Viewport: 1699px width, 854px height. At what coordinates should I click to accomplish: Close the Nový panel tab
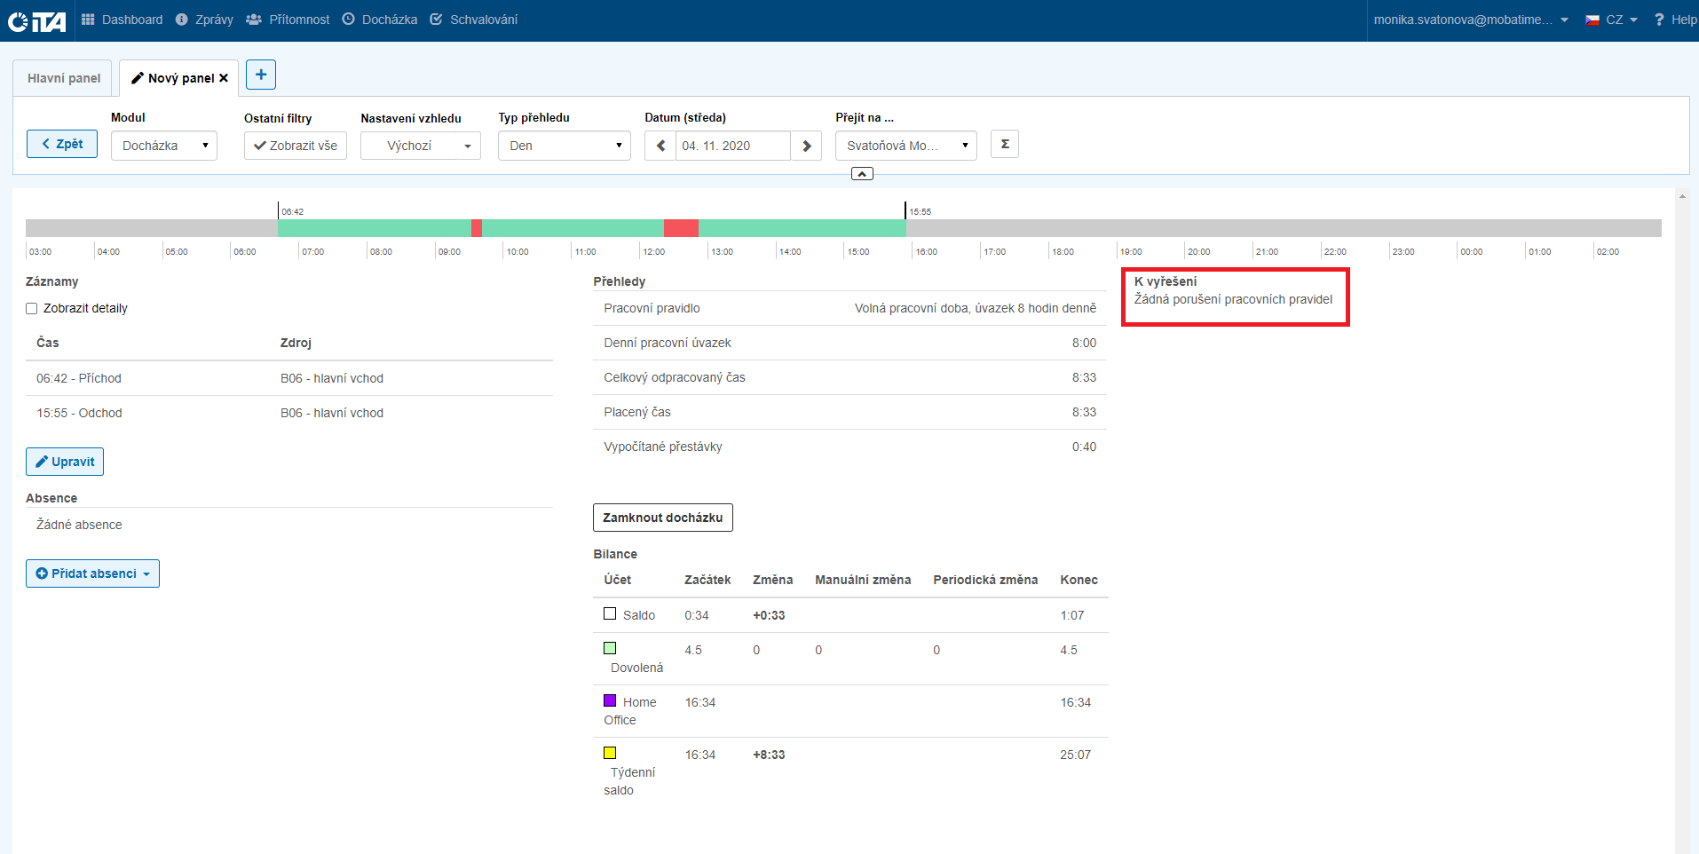tap(224, 78)
